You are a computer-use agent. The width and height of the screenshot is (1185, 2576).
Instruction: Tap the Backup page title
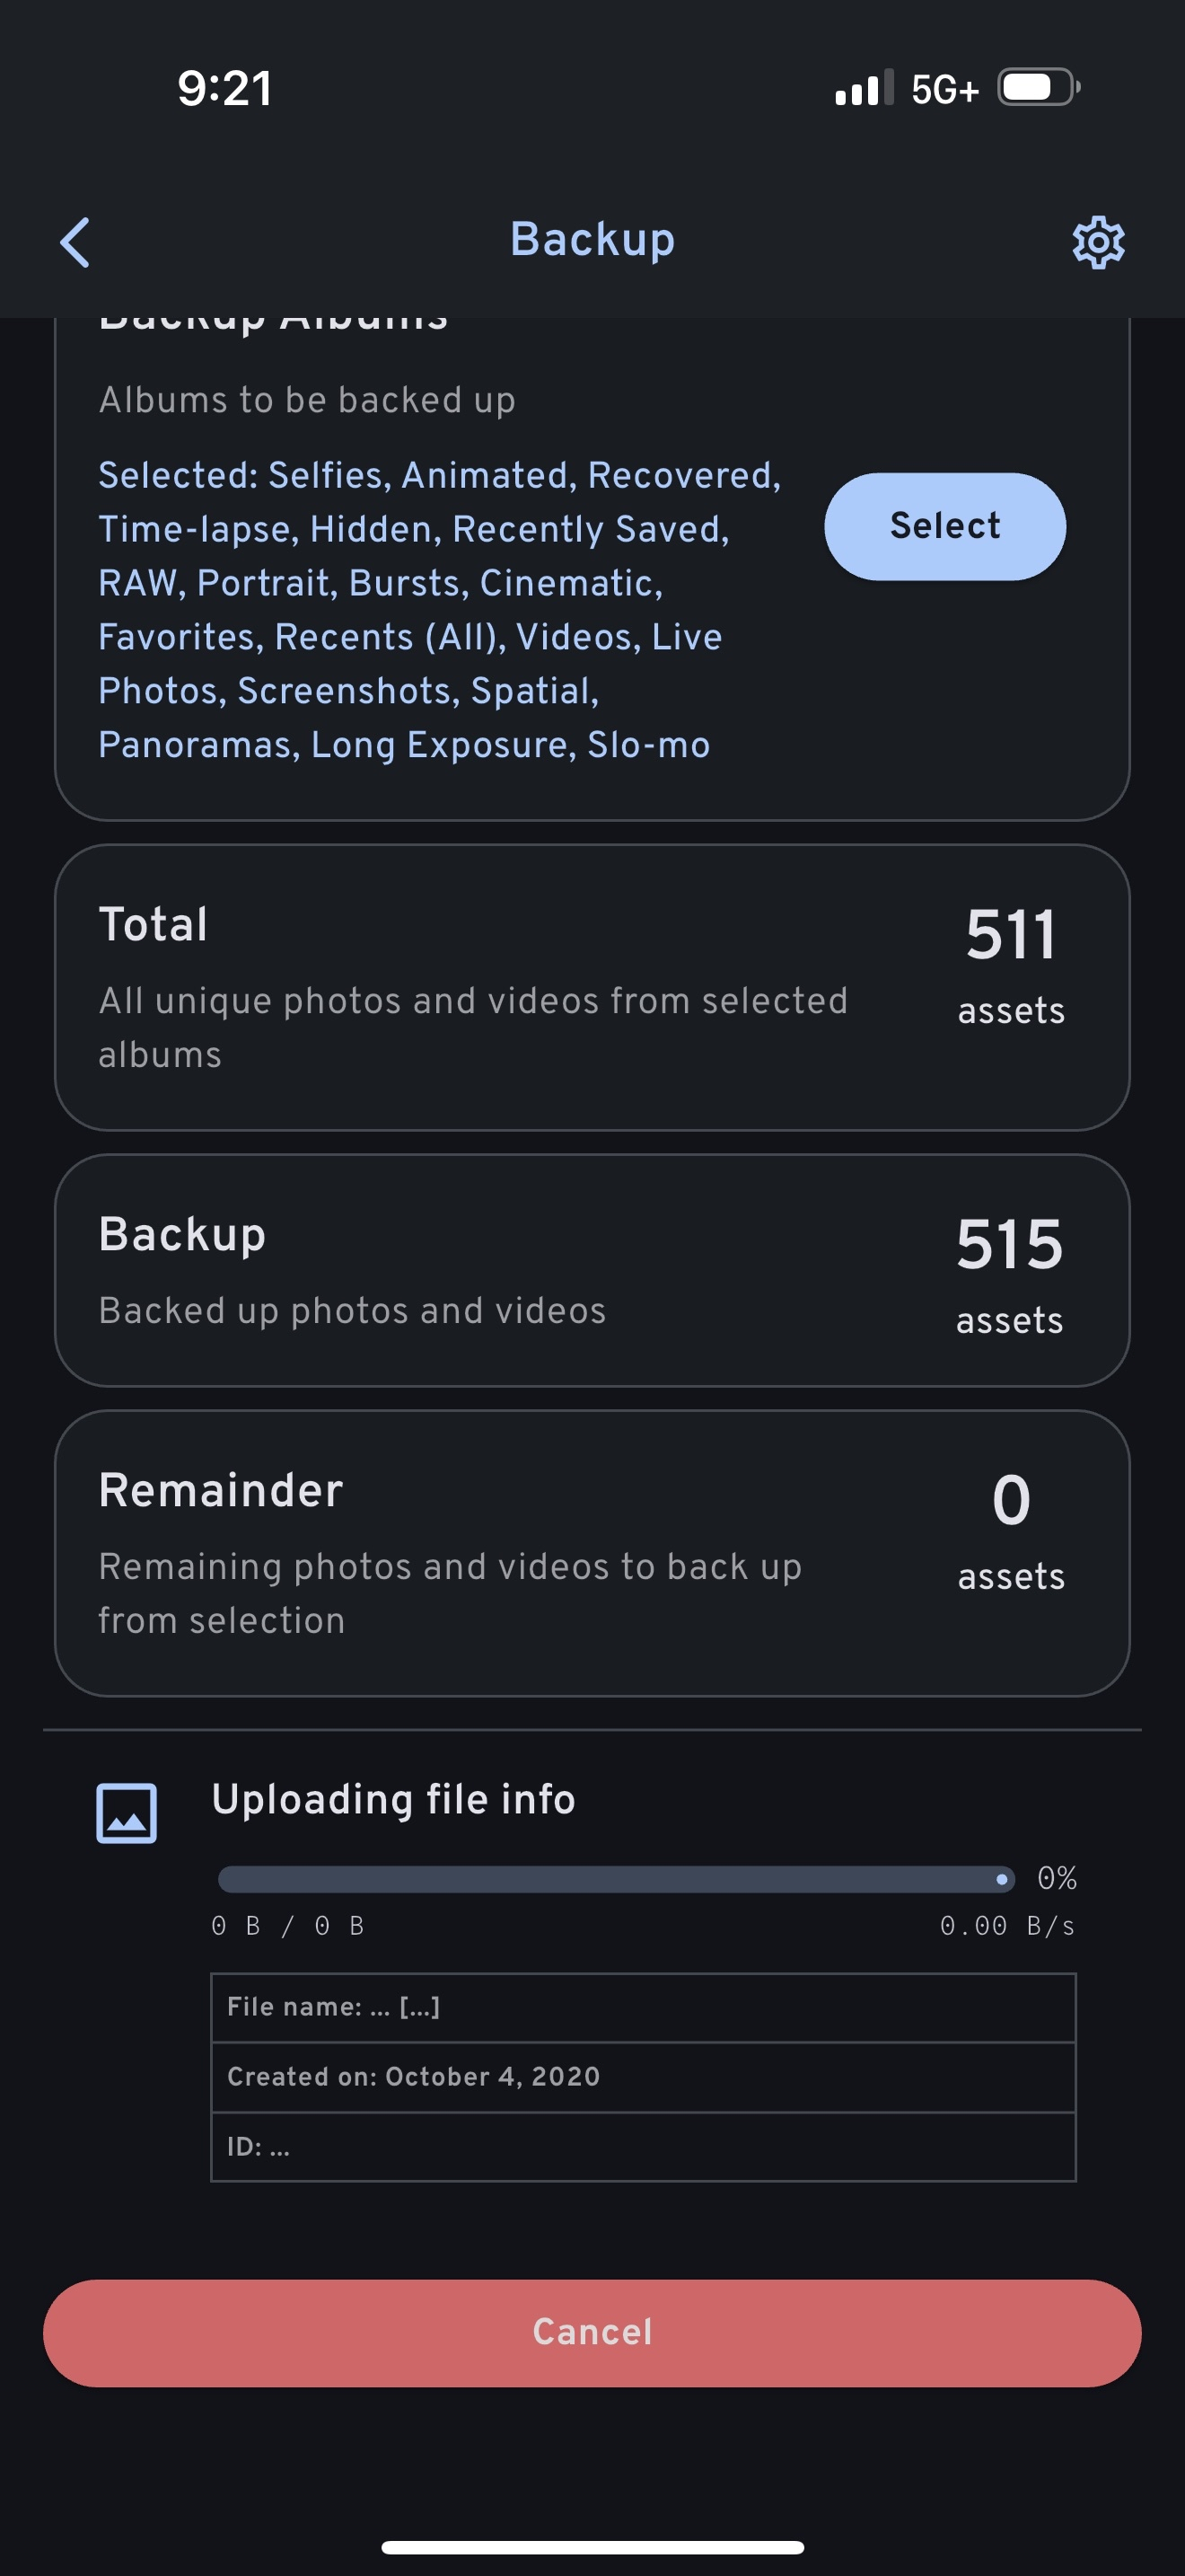click(592, 240)
